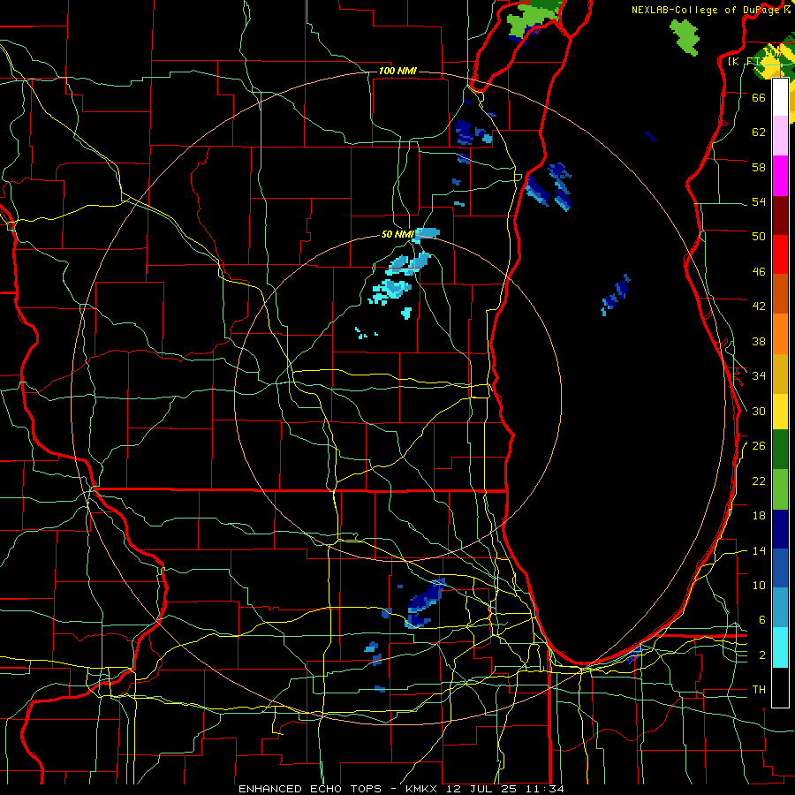Click the bright red legend segment
795x795 pixels.
(x=780, y=254)
